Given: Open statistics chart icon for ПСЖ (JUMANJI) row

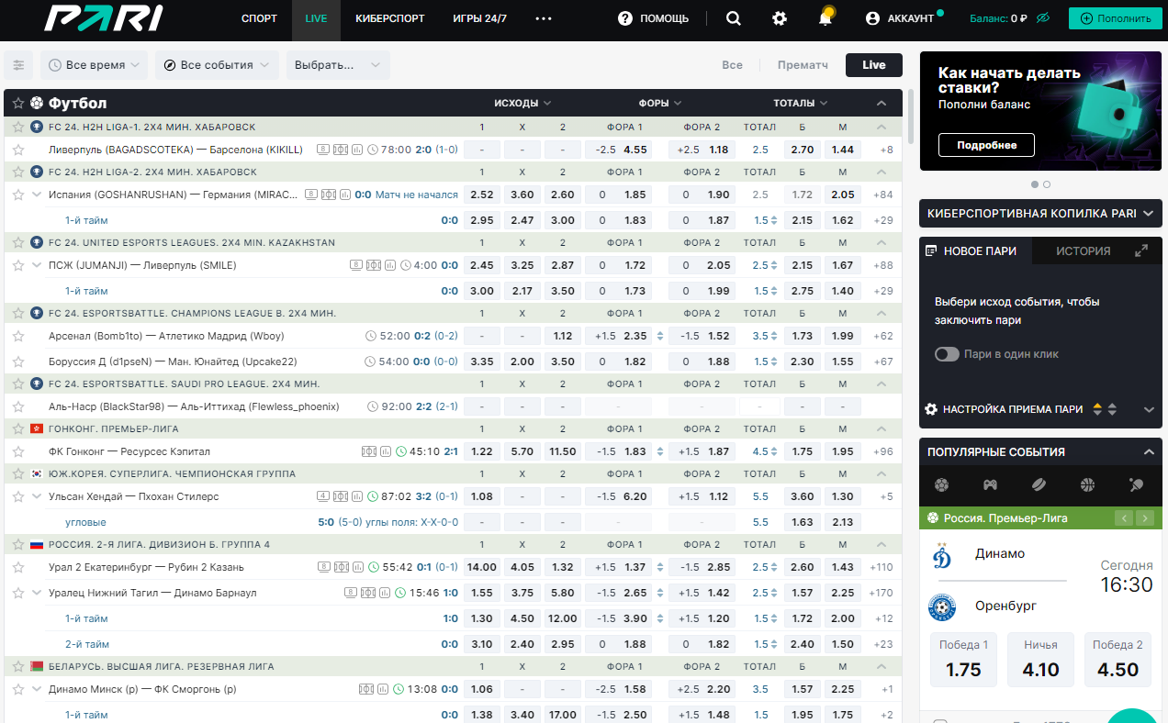Looking at the screenshot, I should pos(389,265).
